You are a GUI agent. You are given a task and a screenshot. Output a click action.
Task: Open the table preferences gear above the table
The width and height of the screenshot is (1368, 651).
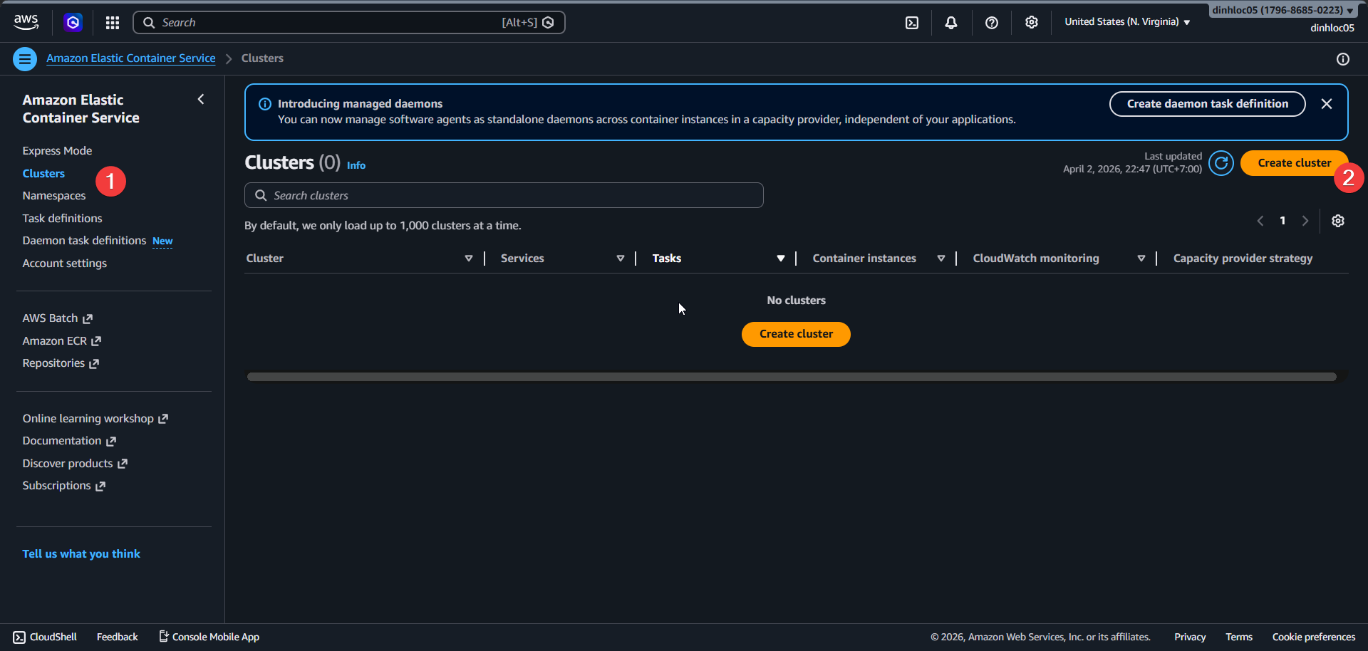click(1337, 221)
